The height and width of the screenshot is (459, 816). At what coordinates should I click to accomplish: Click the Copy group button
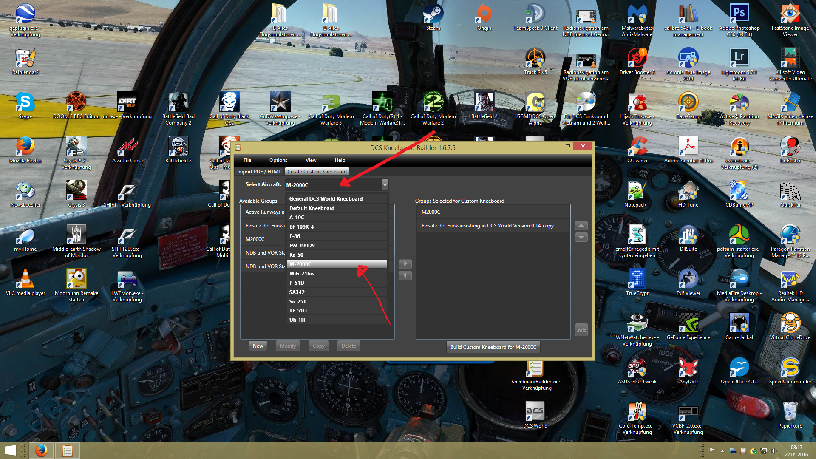click(318, 346)
